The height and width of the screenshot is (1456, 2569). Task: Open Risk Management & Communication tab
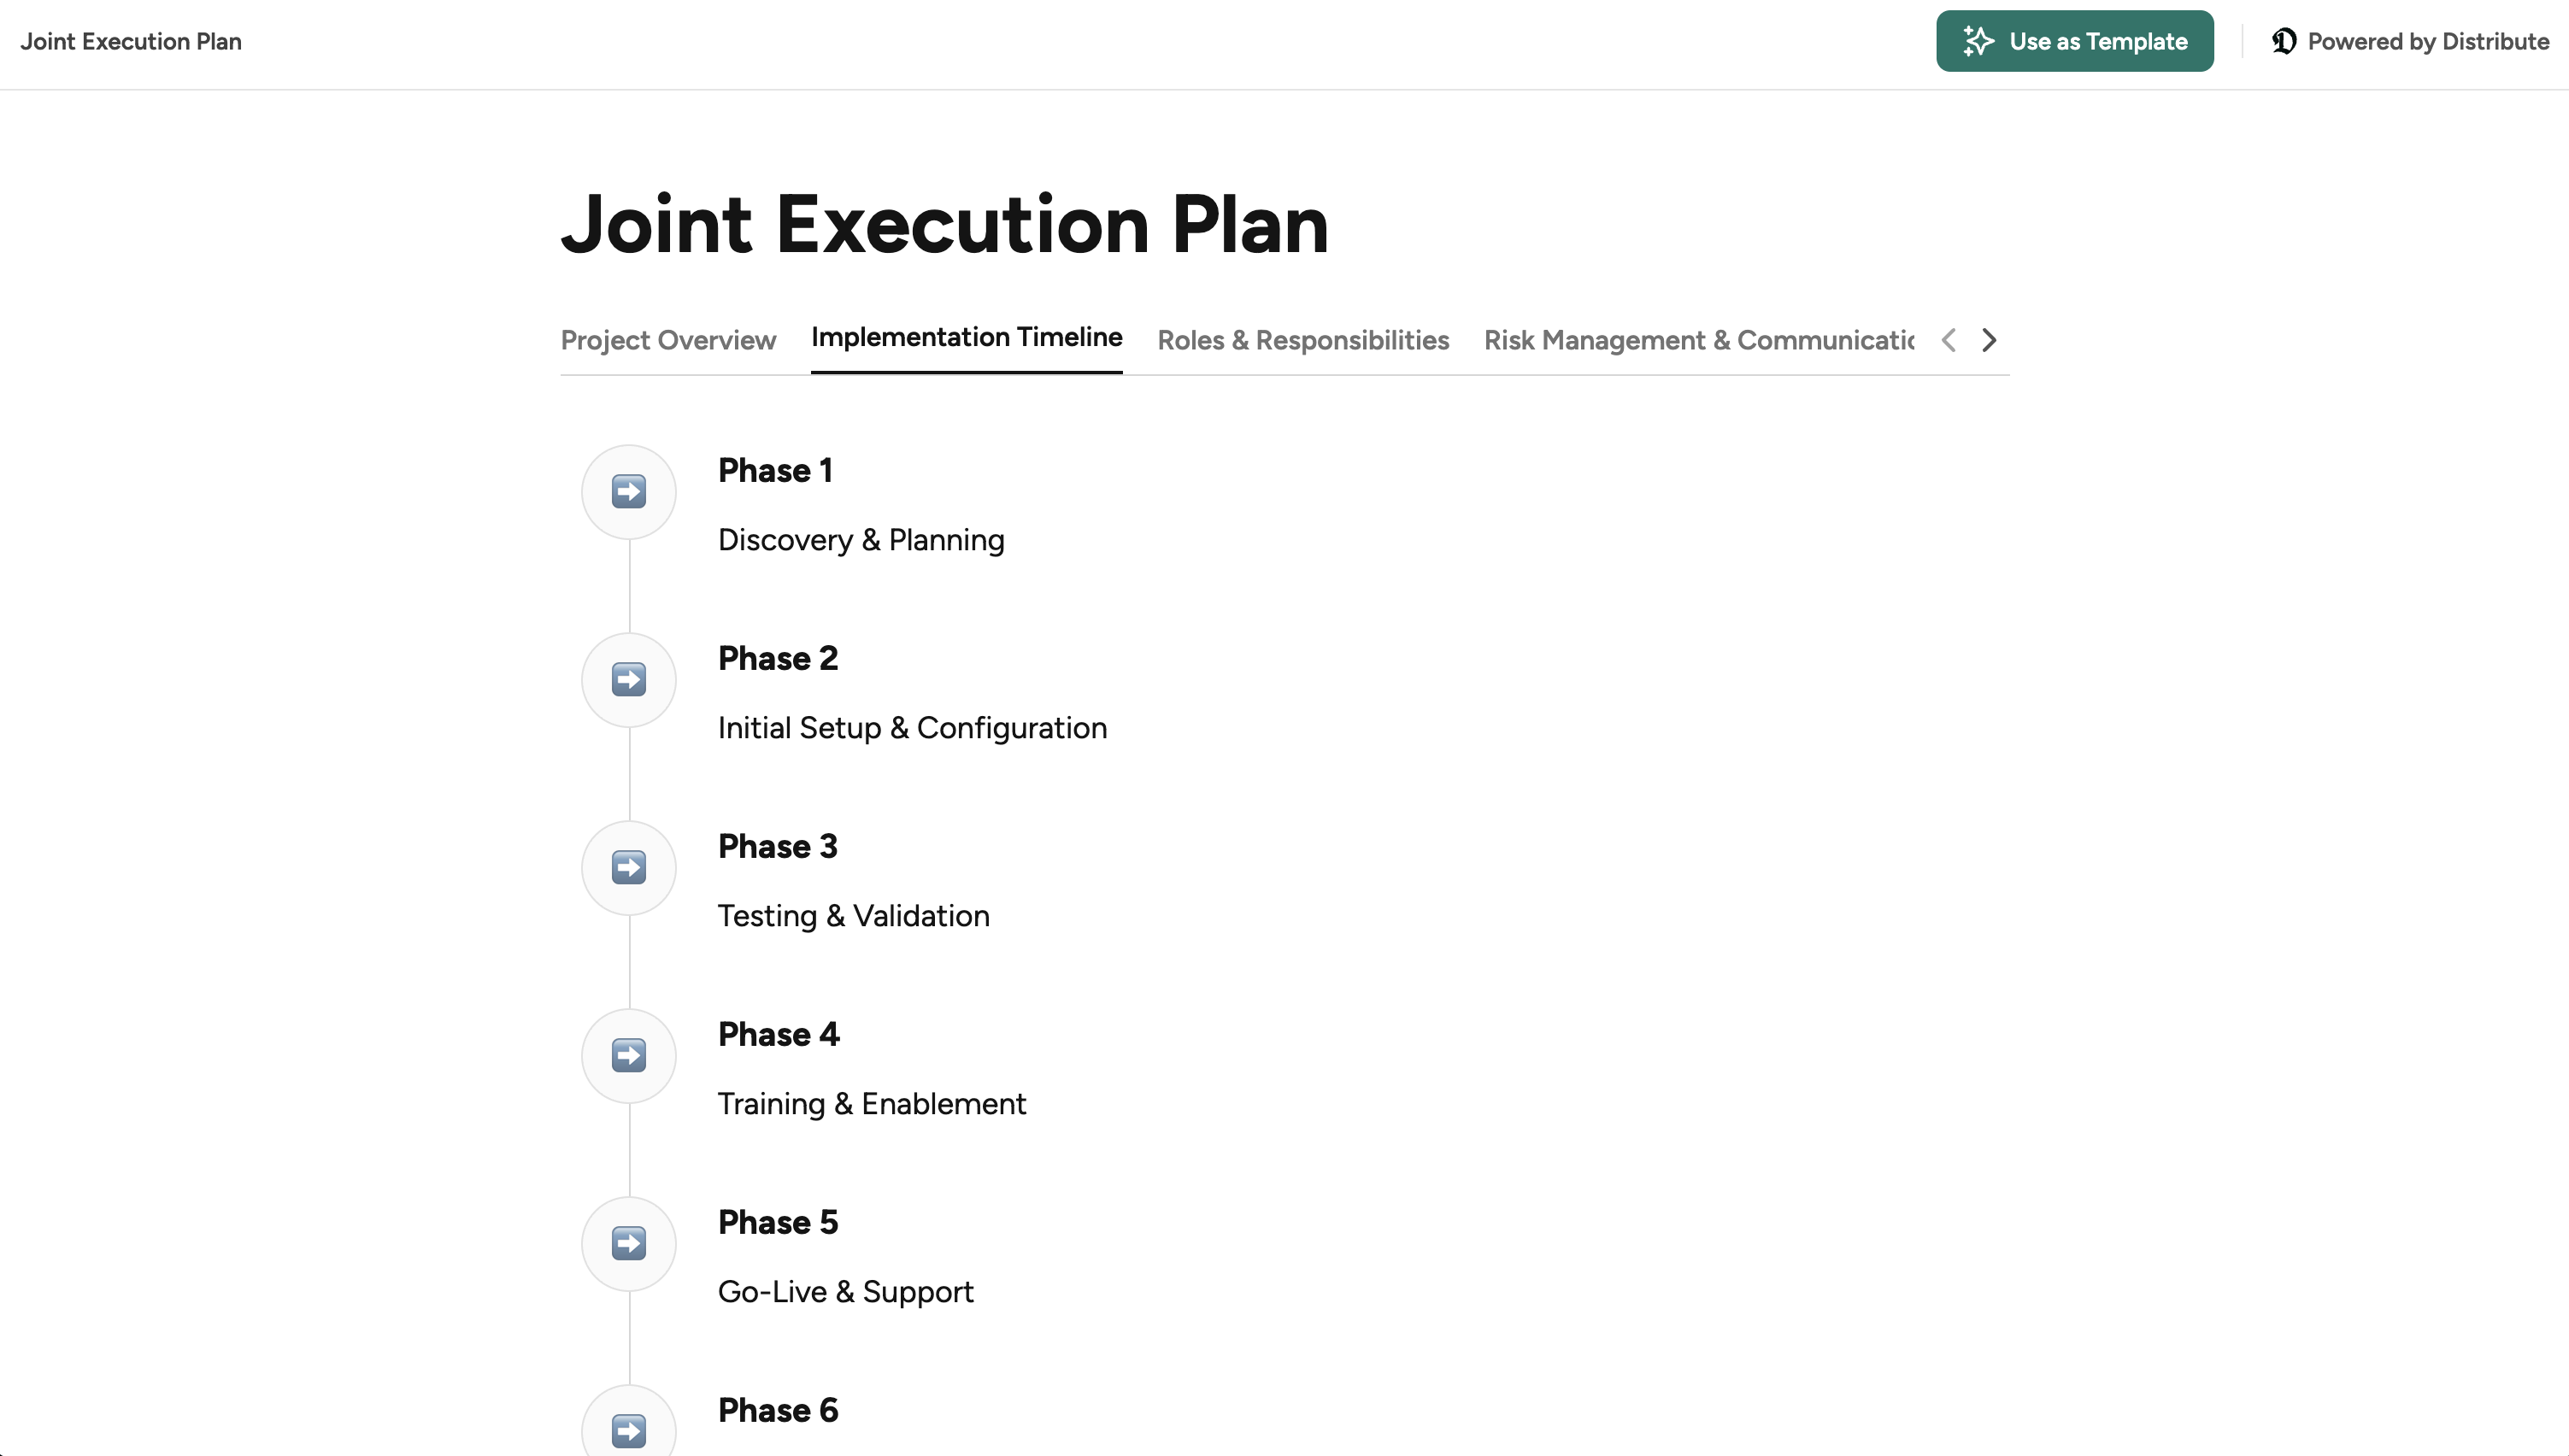pos(1699,340)
